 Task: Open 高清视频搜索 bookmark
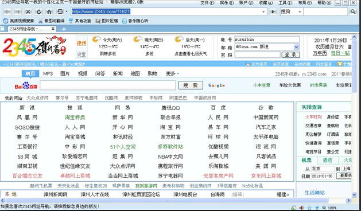[x=18, y=21]
